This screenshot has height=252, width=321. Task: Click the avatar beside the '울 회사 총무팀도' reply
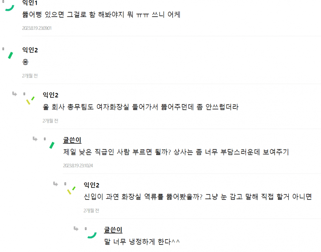coord(30,100)
